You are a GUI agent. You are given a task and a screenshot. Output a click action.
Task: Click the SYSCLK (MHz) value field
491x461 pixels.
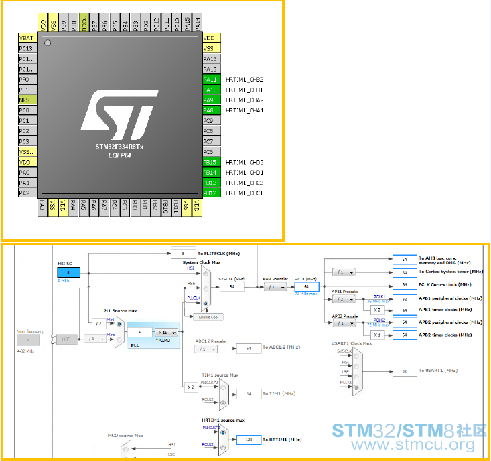232,286
